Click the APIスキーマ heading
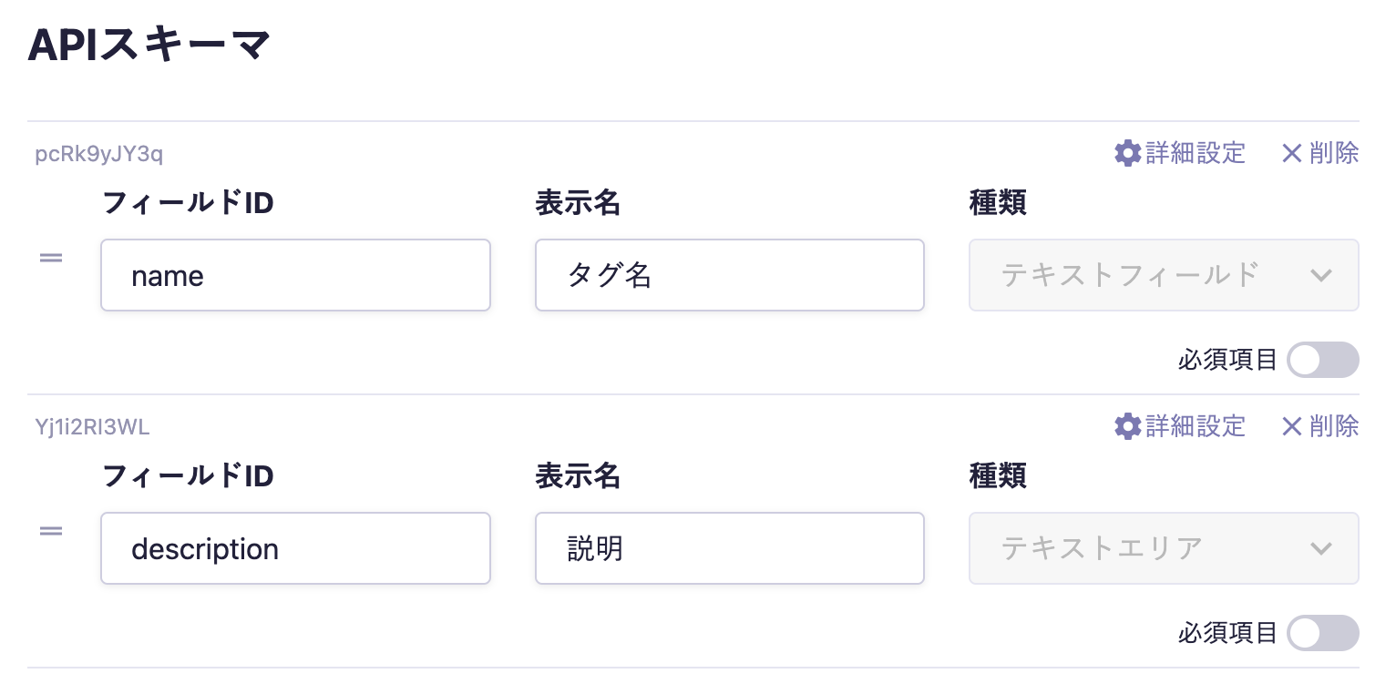 coord(150,46)
